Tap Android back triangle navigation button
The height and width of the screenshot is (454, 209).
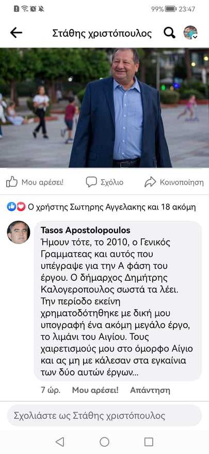point(60,442)
